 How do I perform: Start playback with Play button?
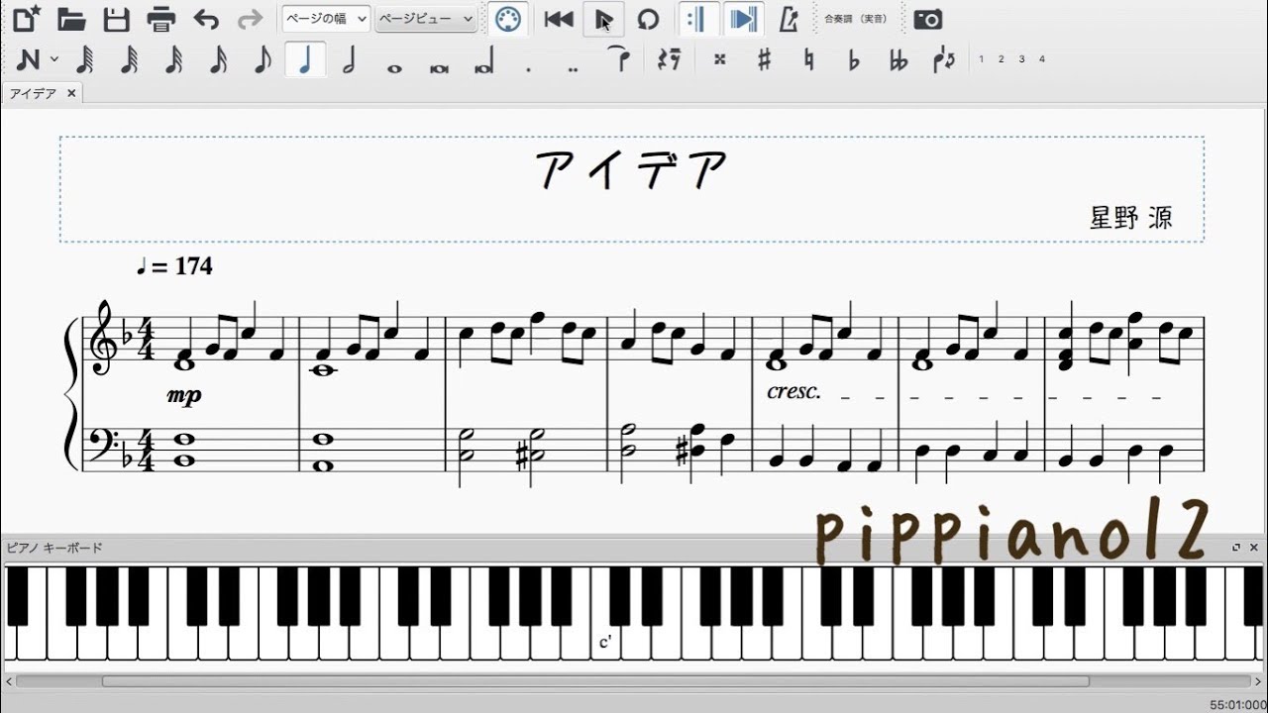pyautogui.click(x=603, y=19)
